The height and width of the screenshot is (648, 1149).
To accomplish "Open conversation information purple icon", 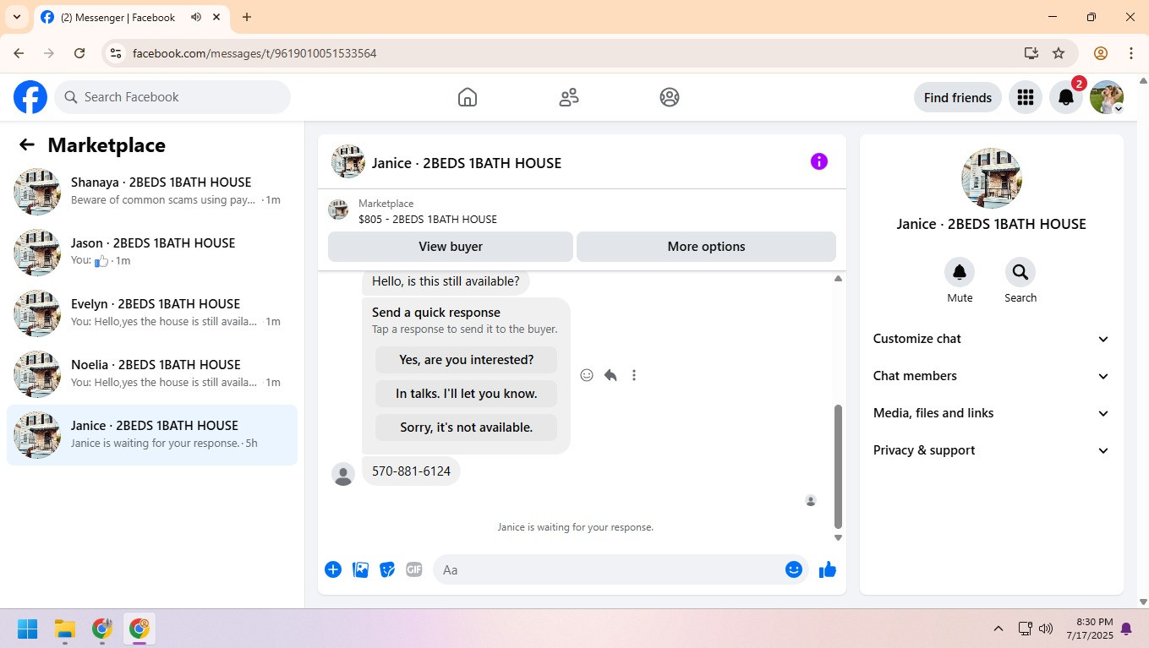I will tap(819, 161).
